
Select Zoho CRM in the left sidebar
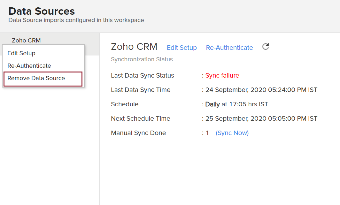(26, 41)
